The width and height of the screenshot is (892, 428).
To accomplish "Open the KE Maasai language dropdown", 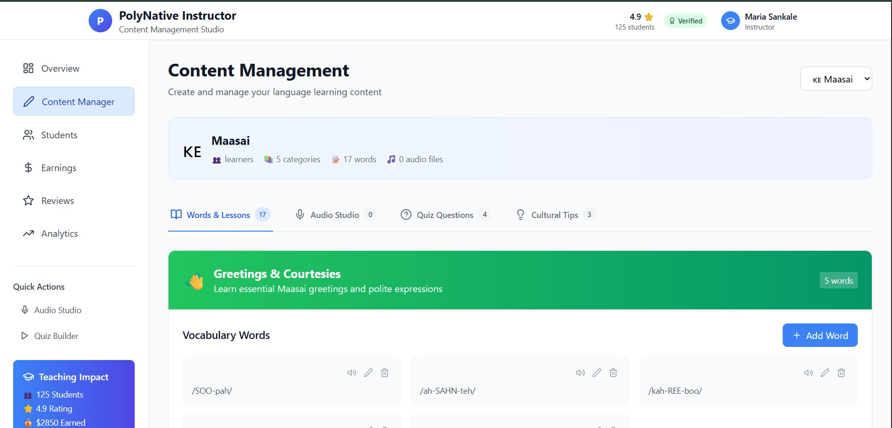I will click(836, 79).
